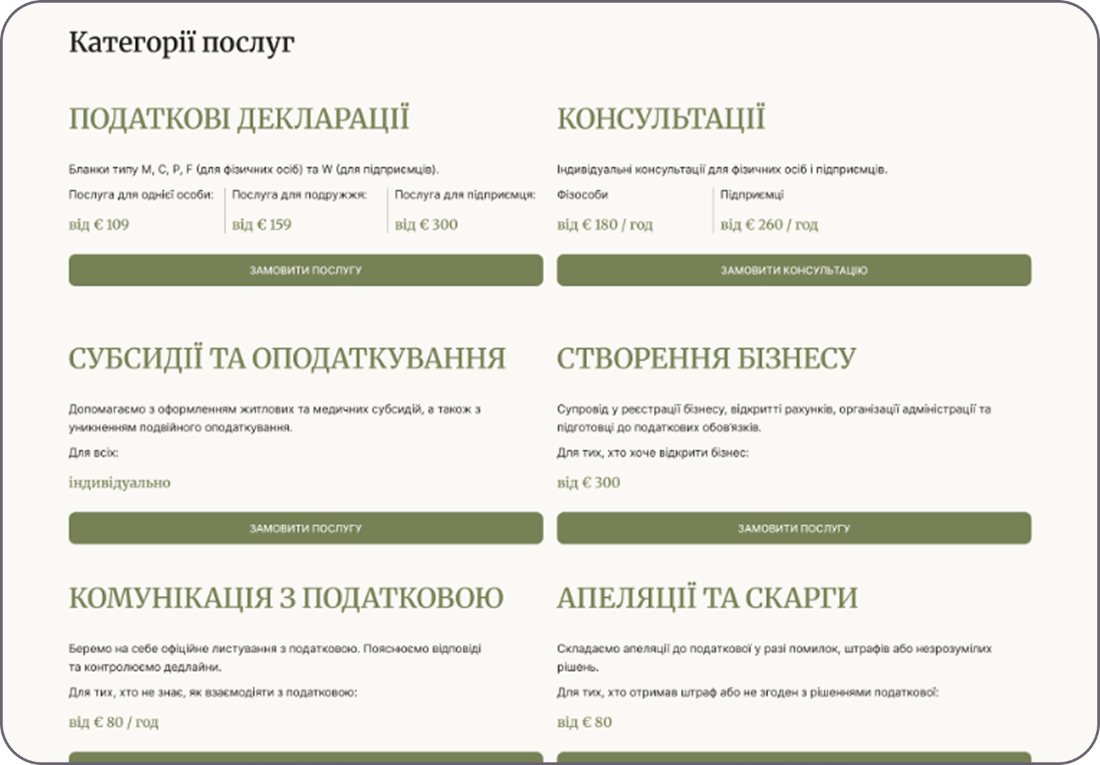Click the КОМУНІКАЦІЯ З ПОДАТКОВОЮ heading

pos(286,599)
